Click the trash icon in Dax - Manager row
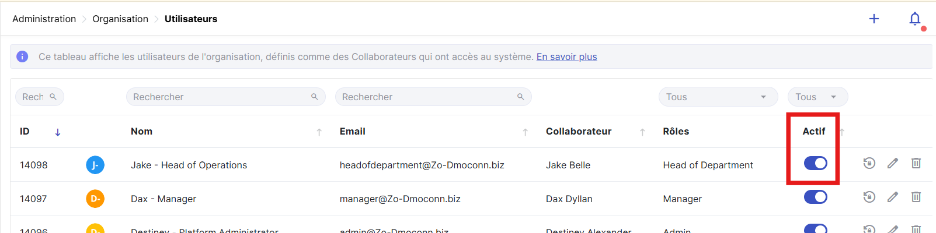The width and height of the screenshot is (936, 233). (916, 197)
